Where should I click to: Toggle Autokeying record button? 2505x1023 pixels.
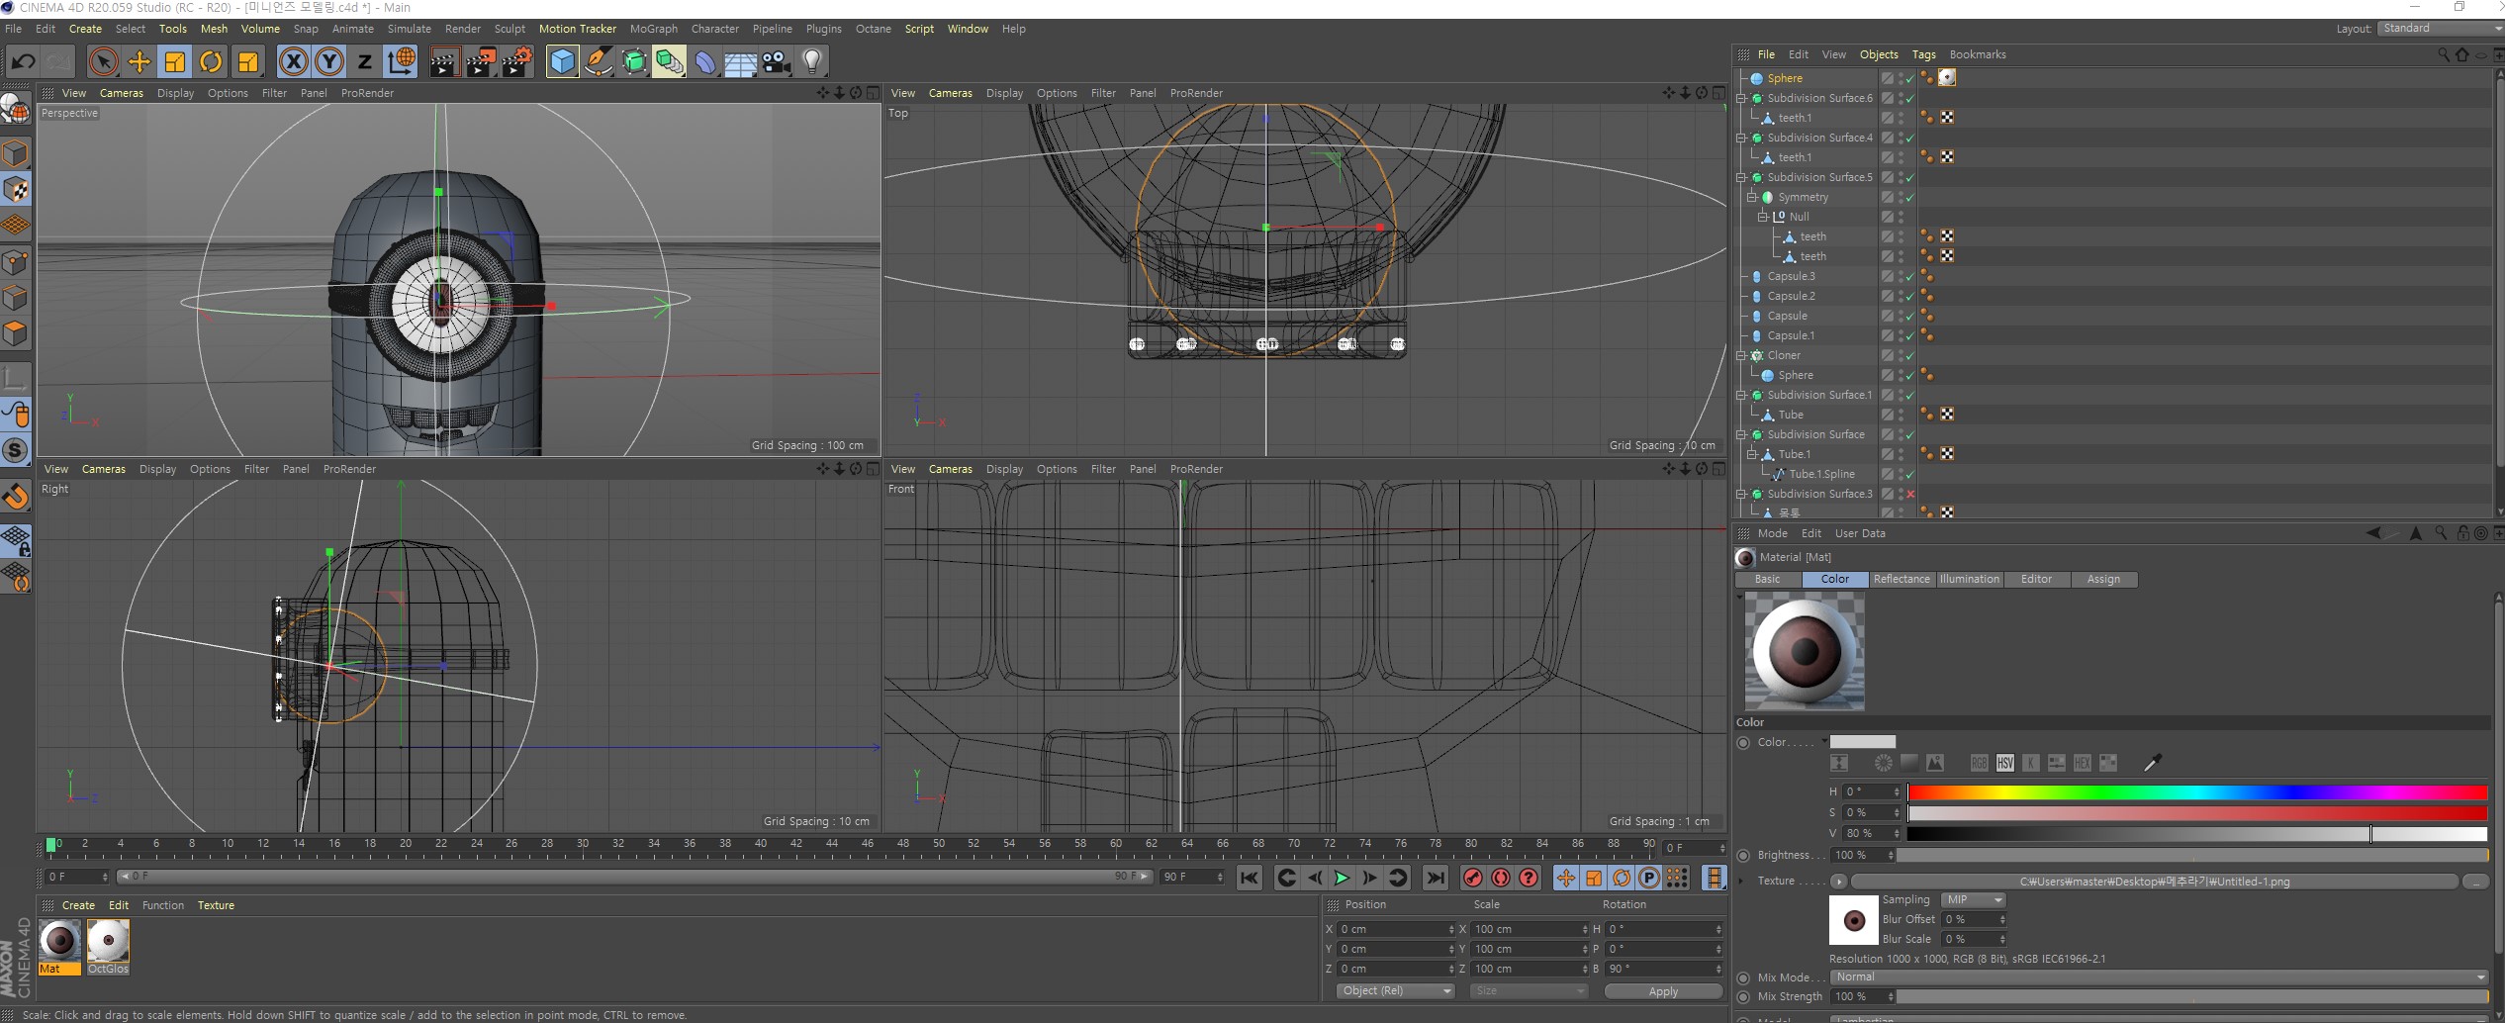click(1501, 878)
